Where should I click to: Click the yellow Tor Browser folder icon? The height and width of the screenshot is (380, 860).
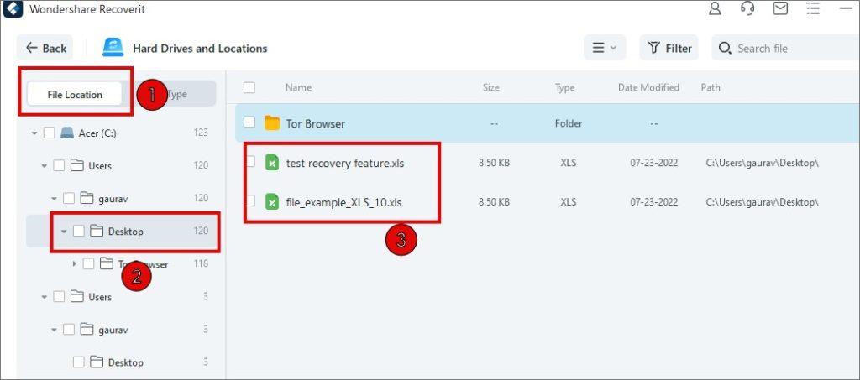click(272, 123)
